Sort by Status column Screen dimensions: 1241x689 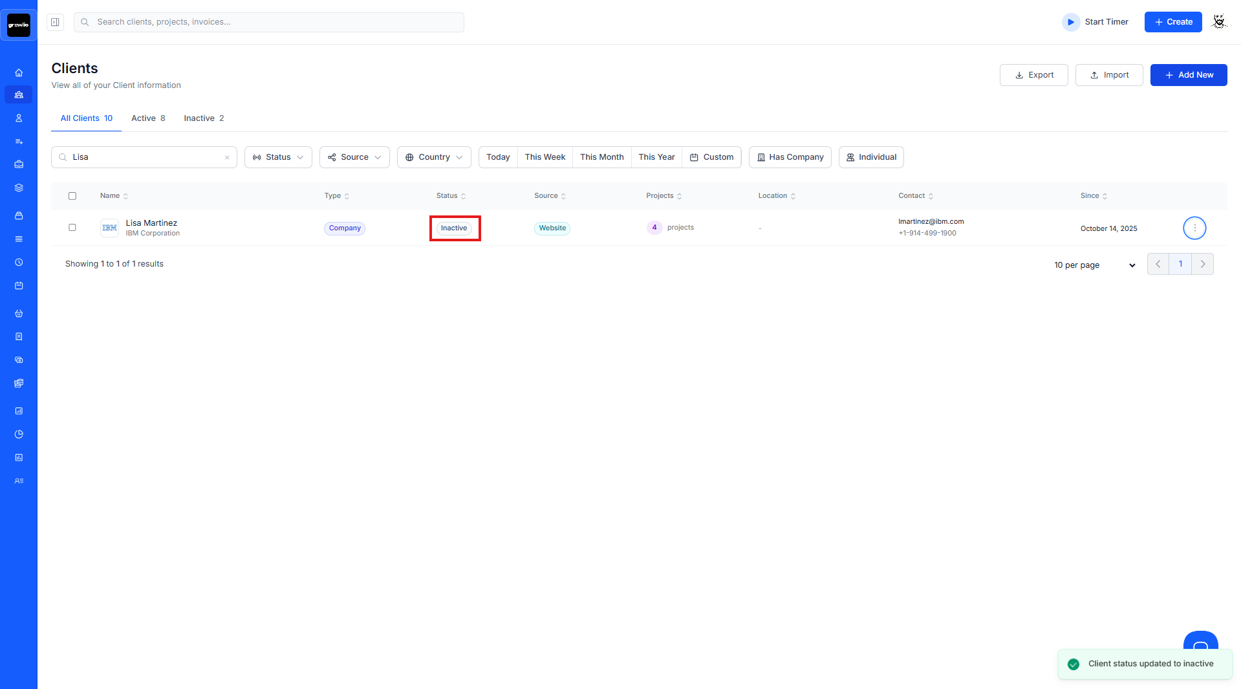(x=451, y=196)
